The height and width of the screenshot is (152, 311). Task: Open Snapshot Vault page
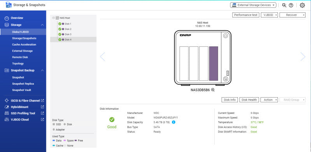[22, 90]
